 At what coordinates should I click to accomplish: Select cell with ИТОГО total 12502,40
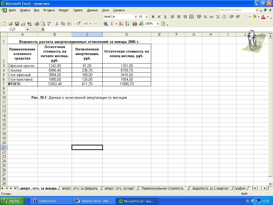tap(55, 84)
